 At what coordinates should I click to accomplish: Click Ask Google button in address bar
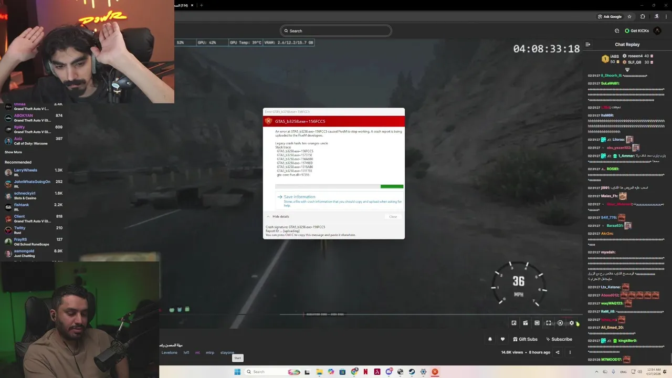[610, 16]
